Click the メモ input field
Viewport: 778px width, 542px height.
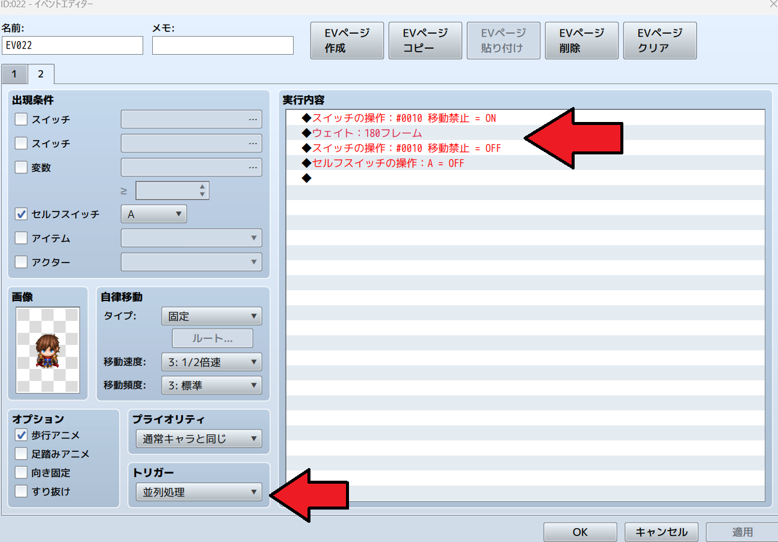pos(223,45)
